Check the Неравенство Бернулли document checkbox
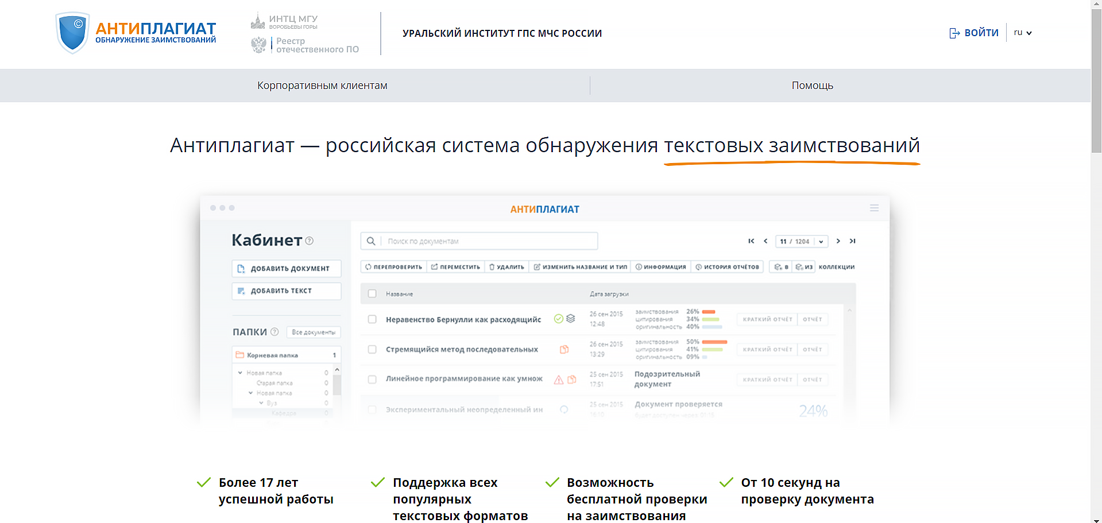This screenshot has width=1102, height=523. tap(372, 319)
